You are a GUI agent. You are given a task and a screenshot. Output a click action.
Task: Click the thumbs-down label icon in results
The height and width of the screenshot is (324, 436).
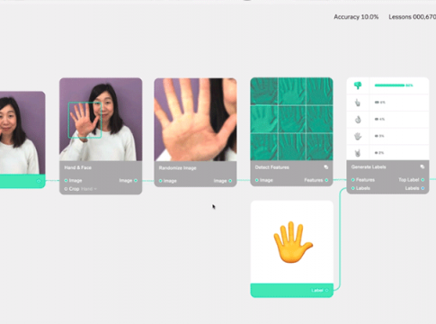click(358, 85)
